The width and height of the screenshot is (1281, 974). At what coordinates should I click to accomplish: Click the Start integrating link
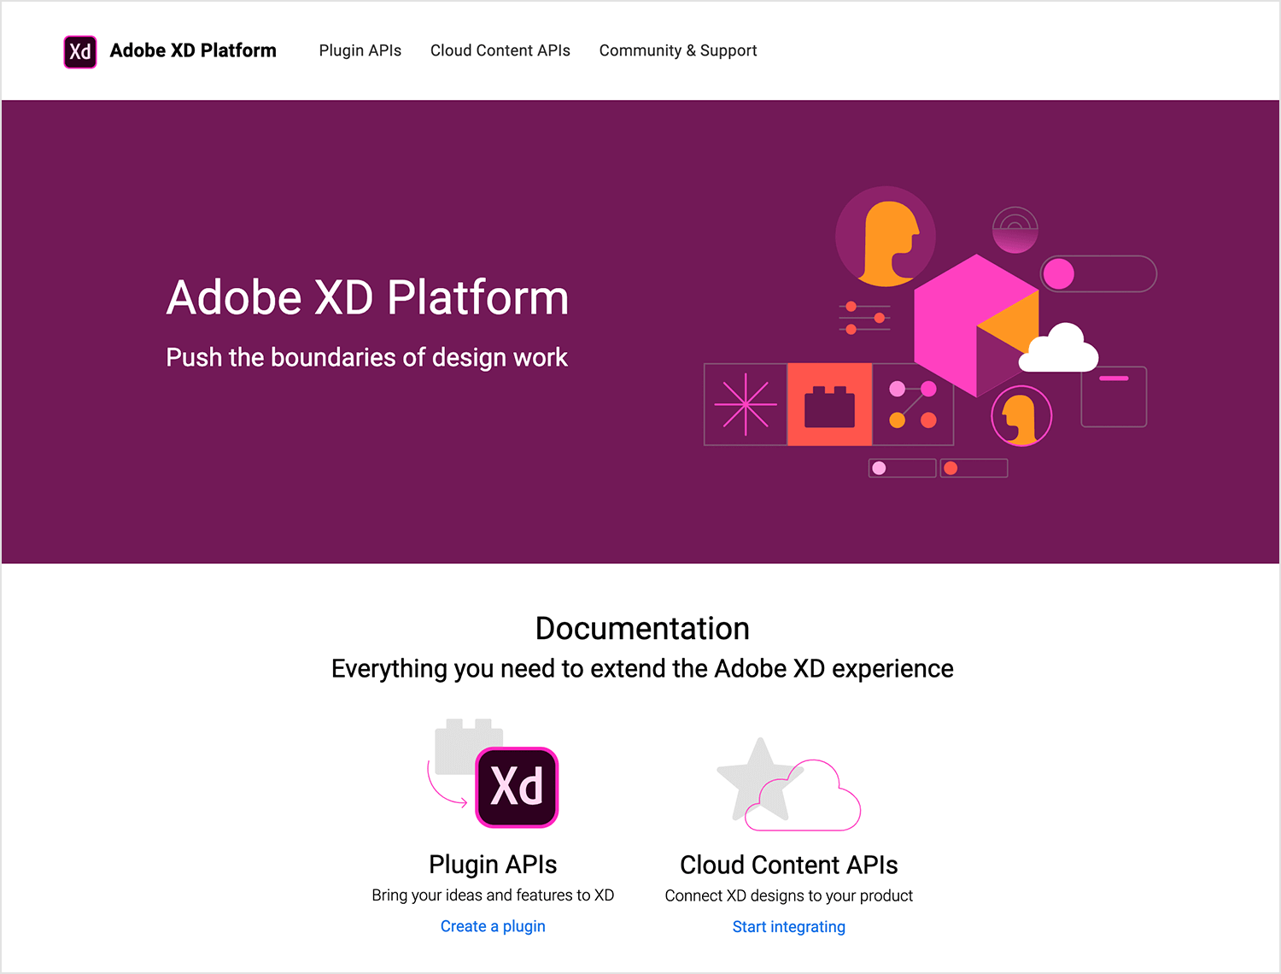(788, 927)
